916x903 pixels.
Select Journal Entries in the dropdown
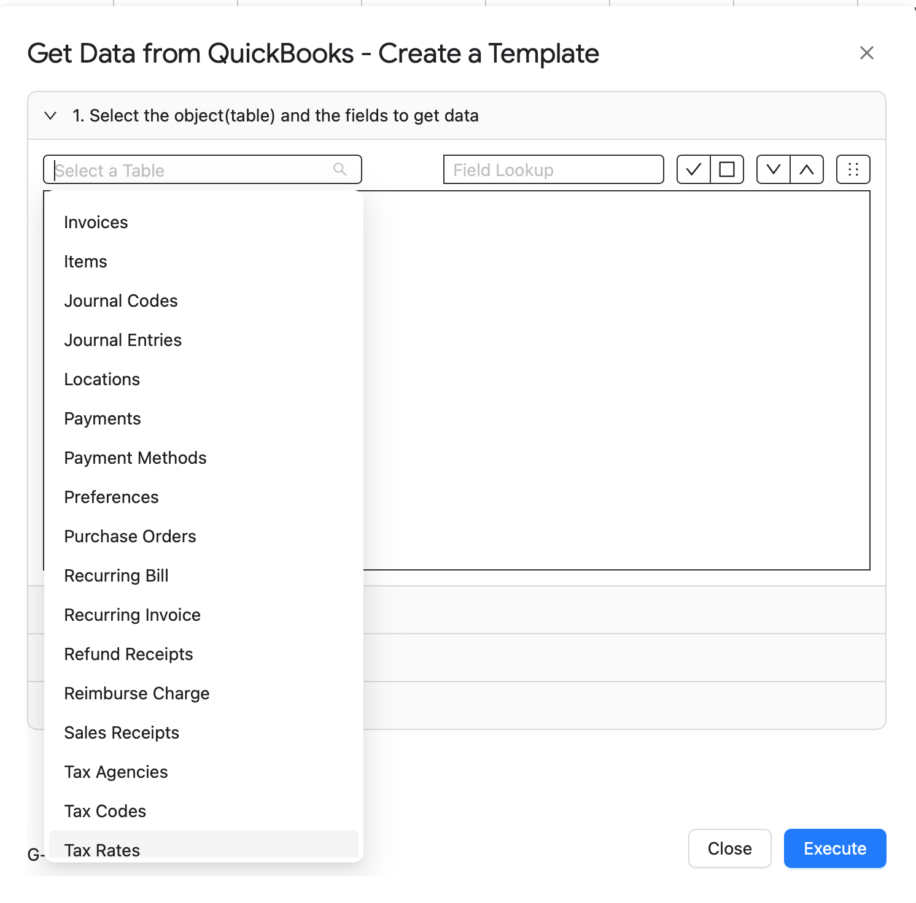point(204,340)
